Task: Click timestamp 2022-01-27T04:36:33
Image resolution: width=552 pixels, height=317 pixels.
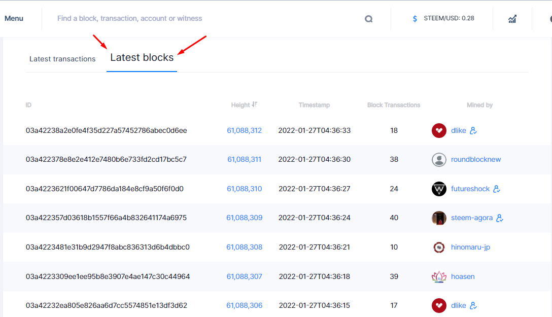Action: [315, 130]
